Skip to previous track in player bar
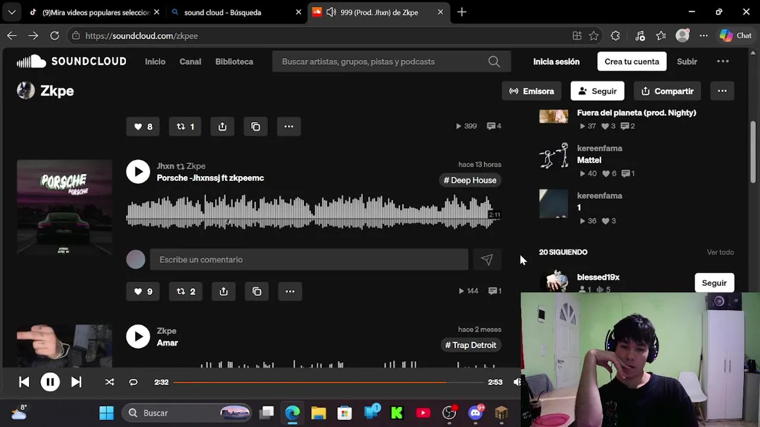 pos(24,382)
